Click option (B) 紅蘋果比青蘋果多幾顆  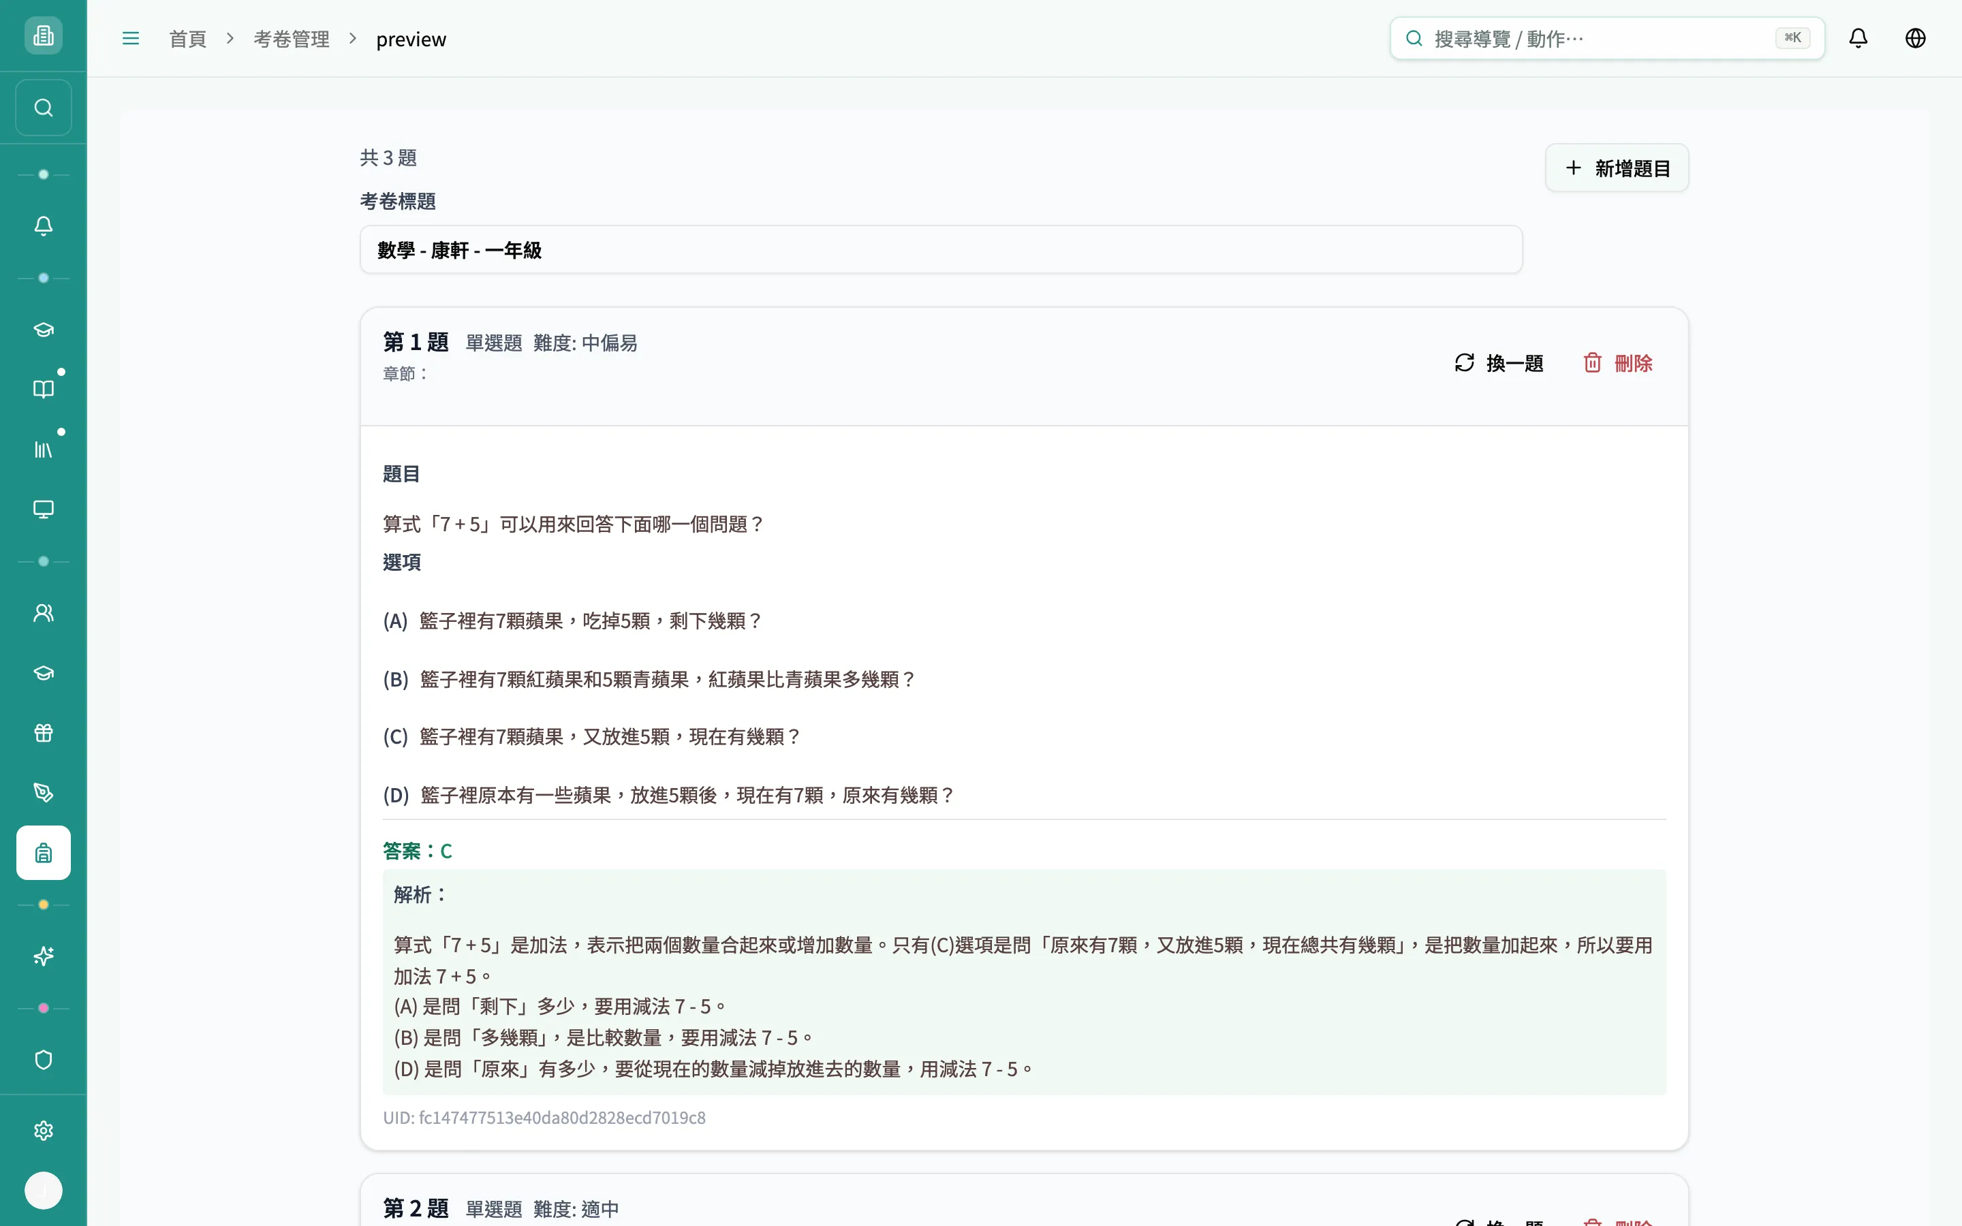(x=649, y=680)
